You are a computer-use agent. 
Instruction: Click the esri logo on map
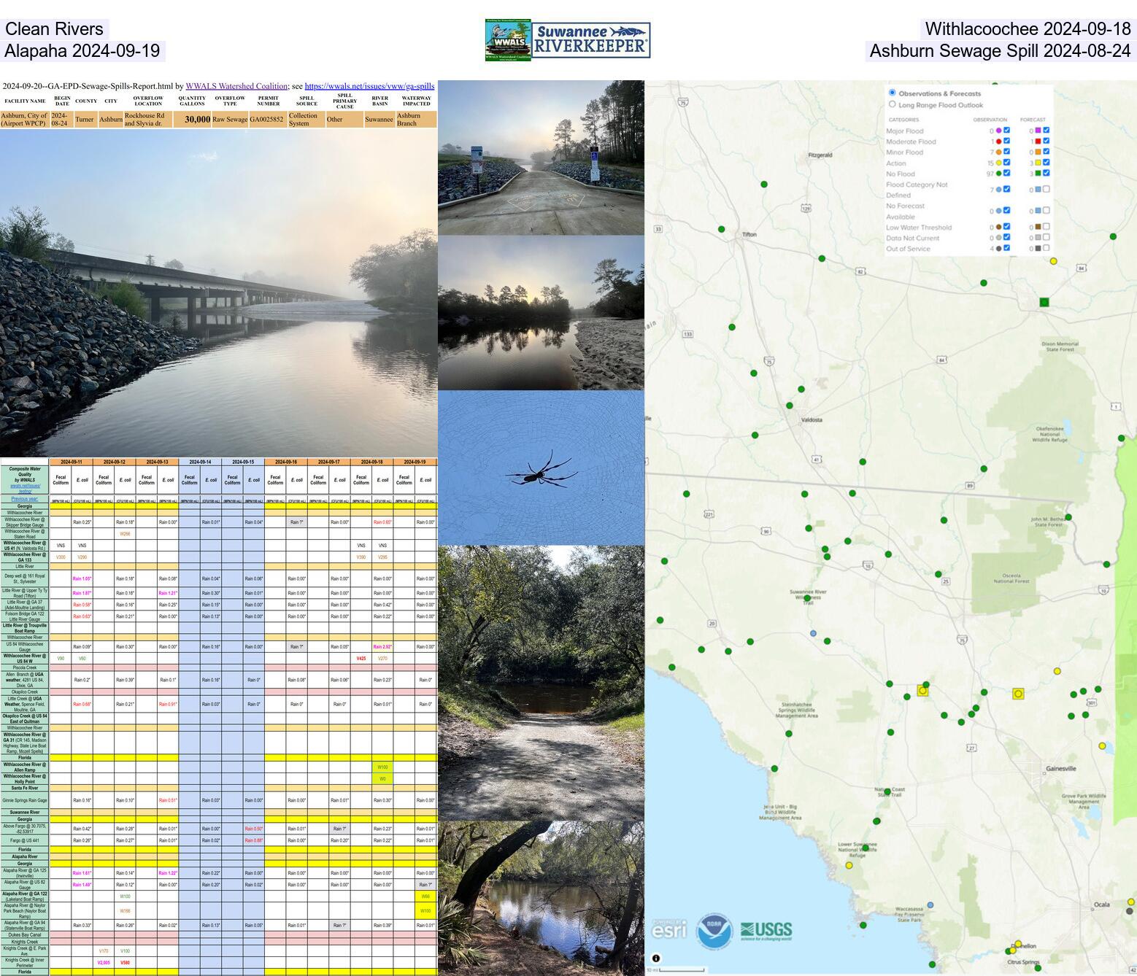click(x=669, y=929)
